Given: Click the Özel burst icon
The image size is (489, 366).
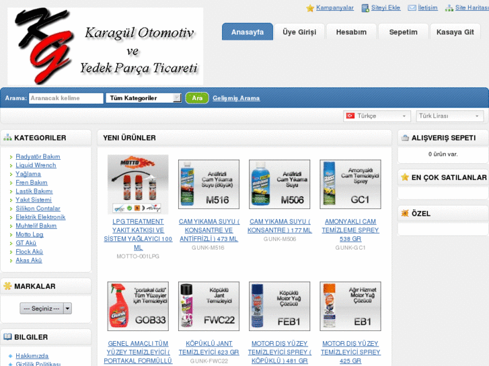Looking at the screenshot, I should pyautogui.click(x=405, y=214).
